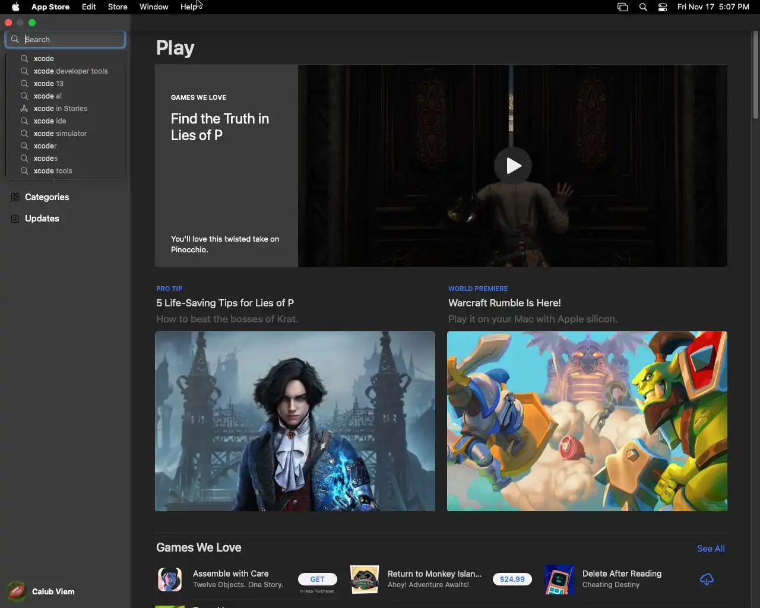
Task: Open the Help menu
Action: (x=189, y=7)
